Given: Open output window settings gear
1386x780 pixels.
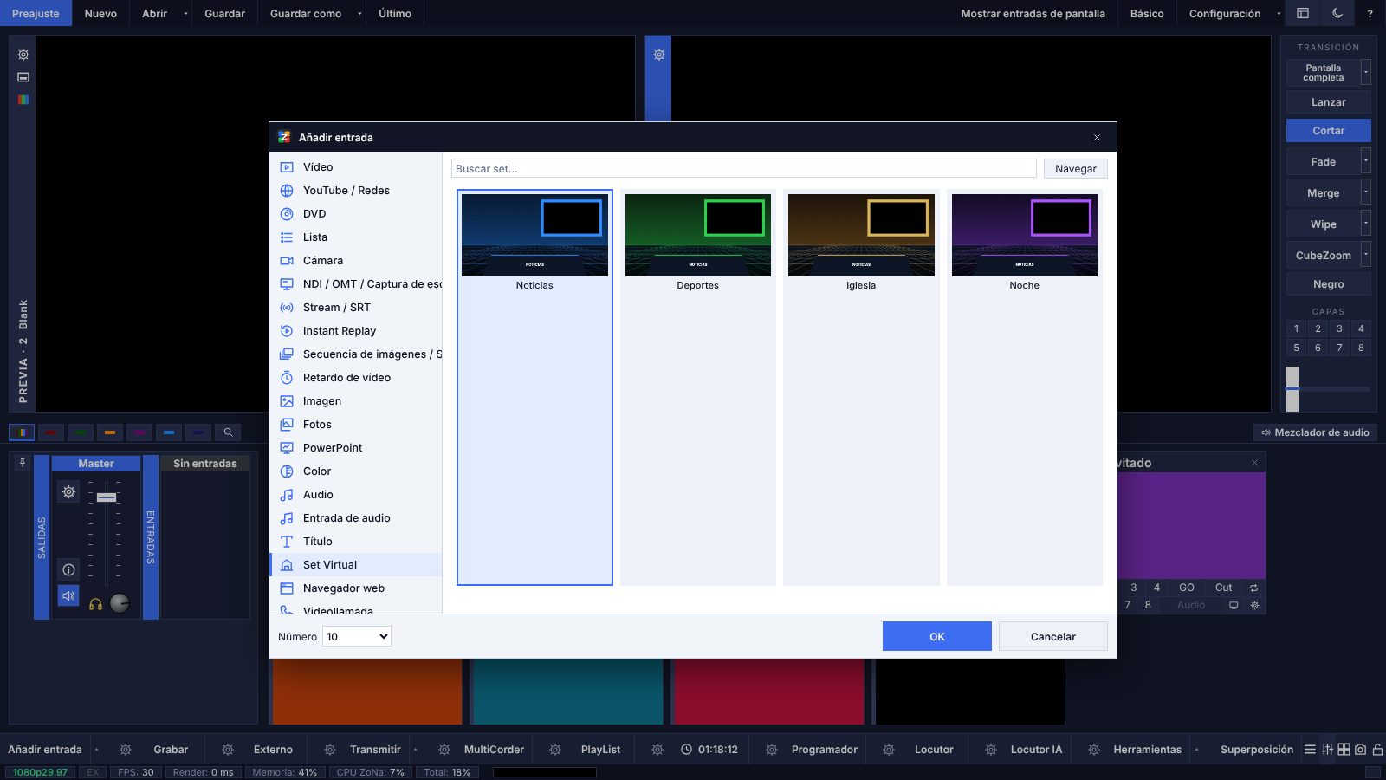Looking at the screenshot, I should click(x=659, y=55).
